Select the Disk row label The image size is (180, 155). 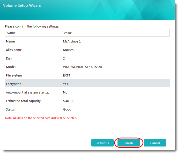coord(9,58)
